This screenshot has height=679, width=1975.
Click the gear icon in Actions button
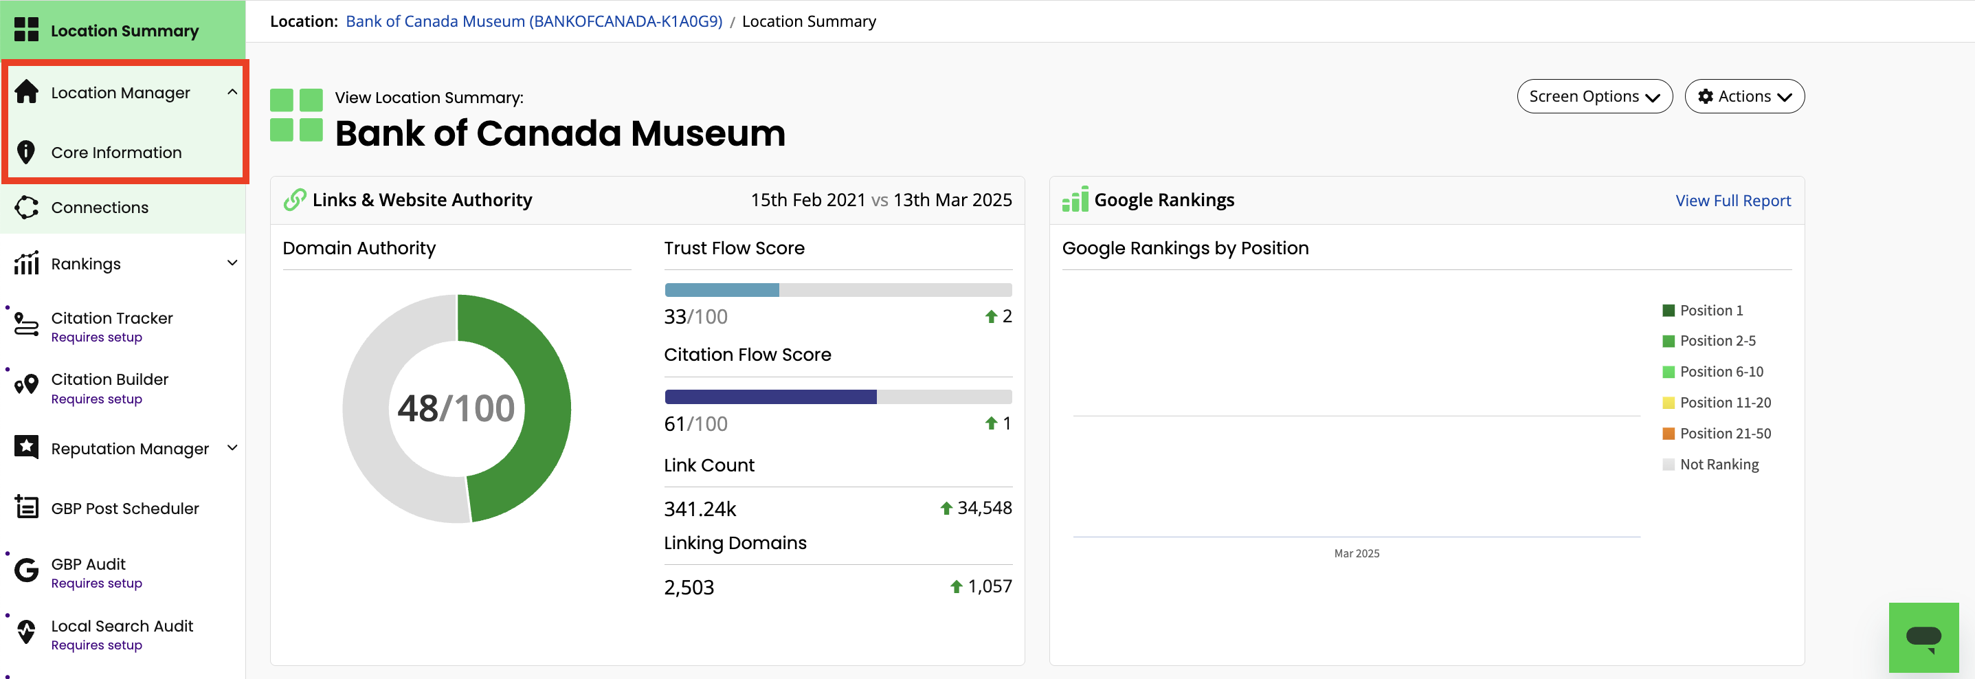click(x=1706, y=97)
